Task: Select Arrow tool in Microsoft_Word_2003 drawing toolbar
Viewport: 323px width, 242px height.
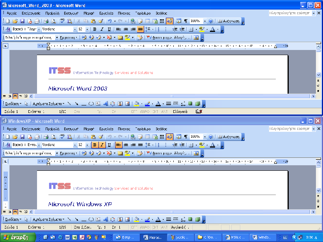Action: tap(76, 104)
